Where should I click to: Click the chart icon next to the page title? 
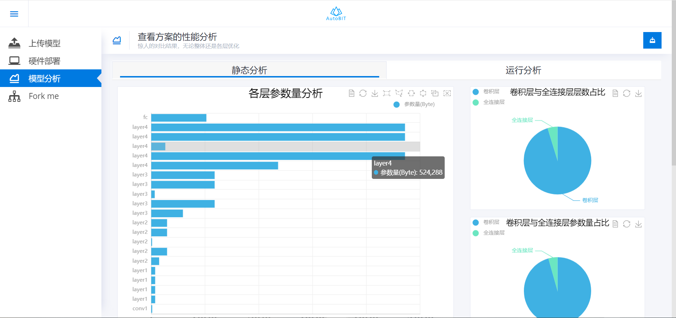(117, 40)
